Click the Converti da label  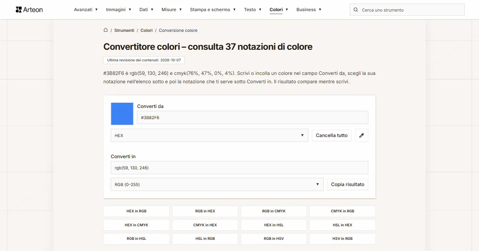150,106
